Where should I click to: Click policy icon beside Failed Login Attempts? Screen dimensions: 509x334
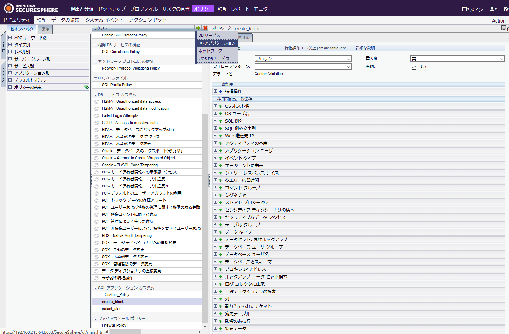96,115
